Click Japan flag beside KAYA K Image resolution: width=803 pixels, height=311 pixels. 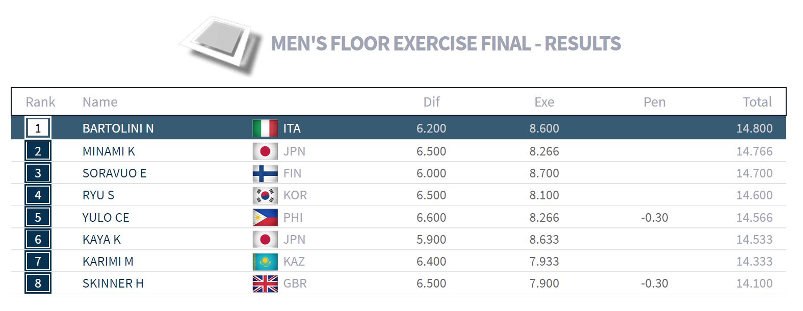tap(265, 240)
